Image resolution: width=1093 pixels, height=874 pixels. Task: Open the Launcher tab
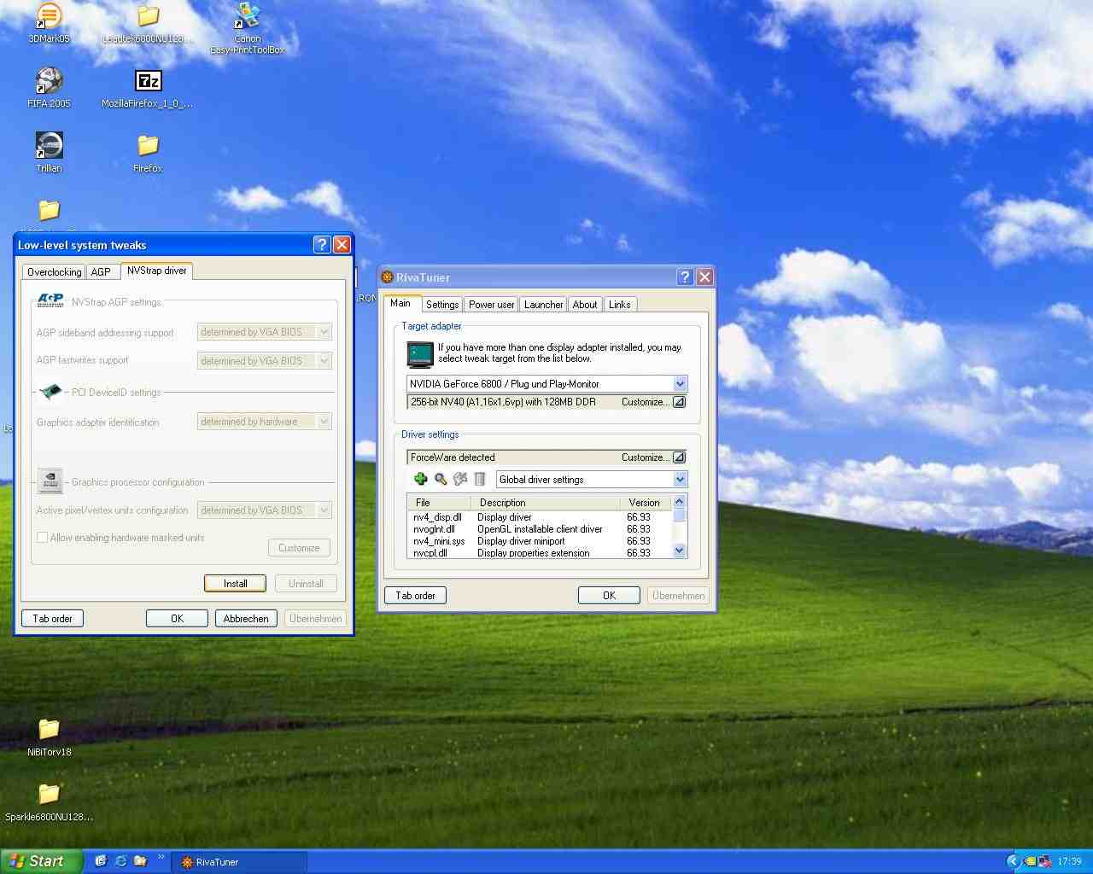[543, 305]
